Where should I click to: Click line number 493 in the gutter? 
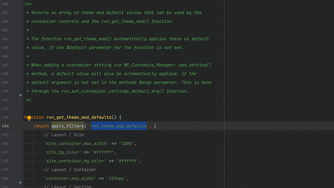[x=5, y=118]
